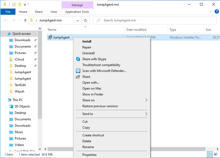The height and width of the screenshot is (158, 220).
Task: Click the Search JumpAgent.msi field
Action: coord(155,20)
